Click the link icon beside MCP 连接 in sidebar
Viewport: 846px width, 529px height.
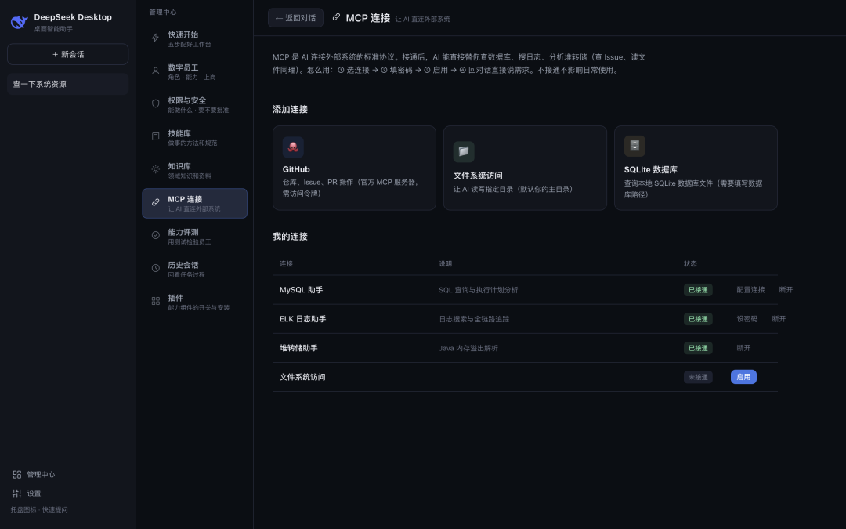[155, 202]
